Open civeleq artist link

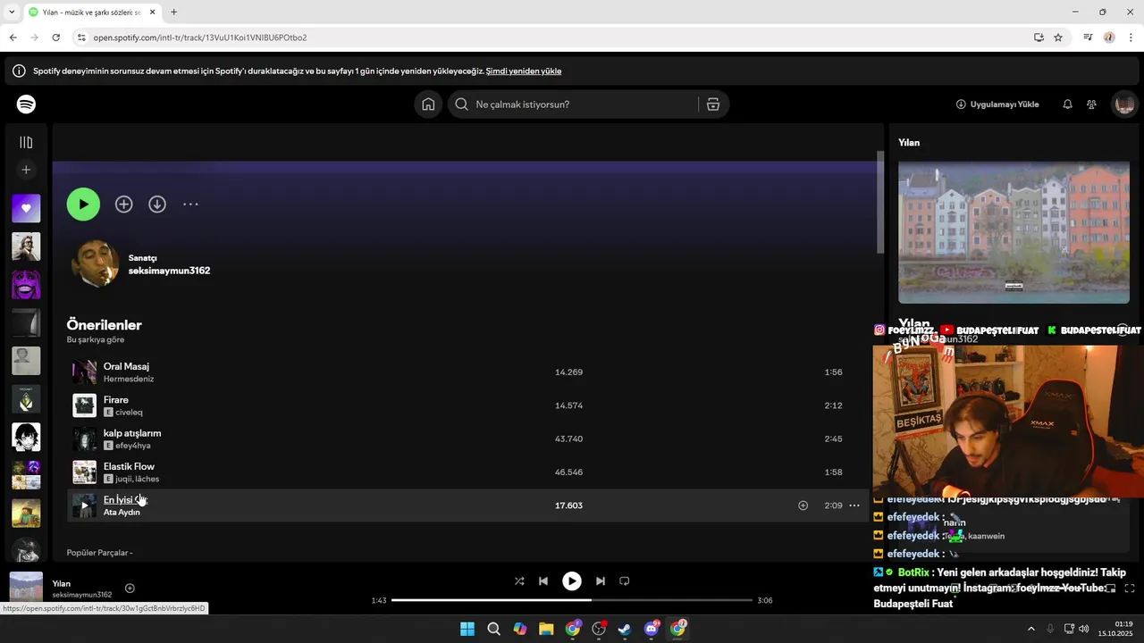pos(129,413)
